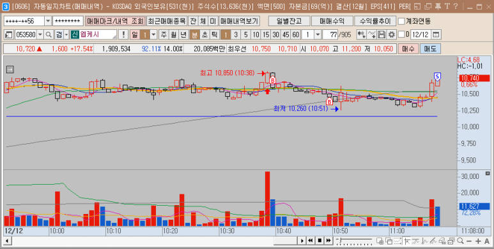Viewport: 494px width, 249px height.
Task: Click the 매수 buy button
Action: point(408,49)
